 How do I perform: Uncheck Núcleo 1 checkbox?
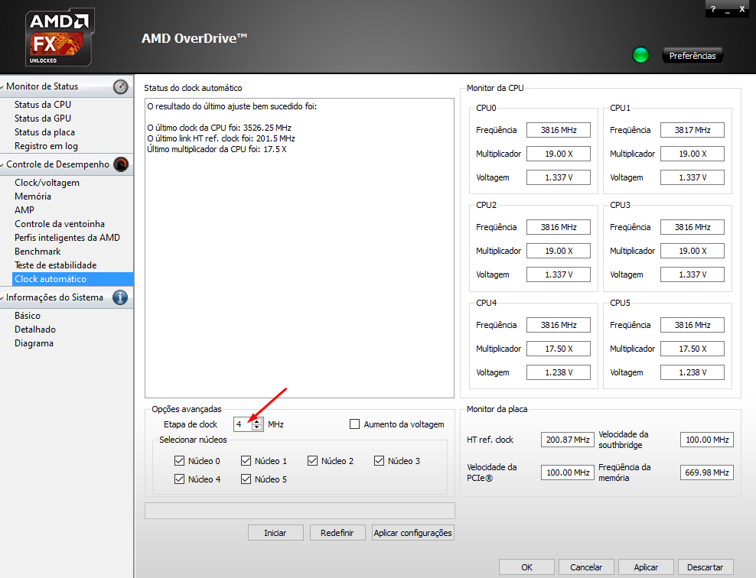tap(246, 461)
